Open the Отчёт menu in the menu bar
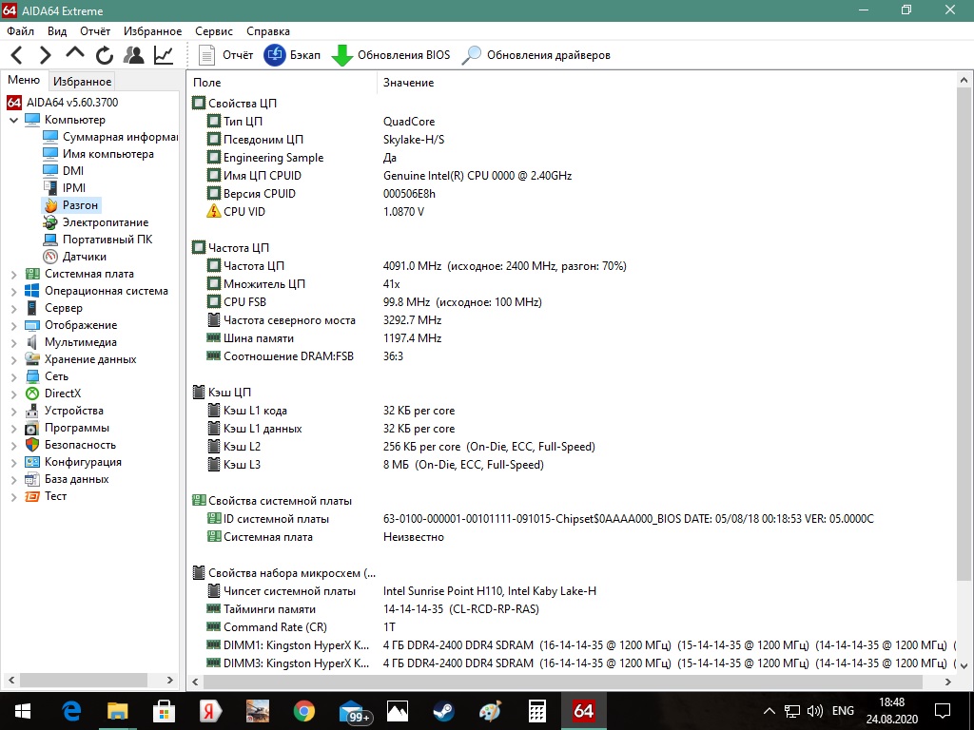The image size is (974, 730). click(95, 31)
